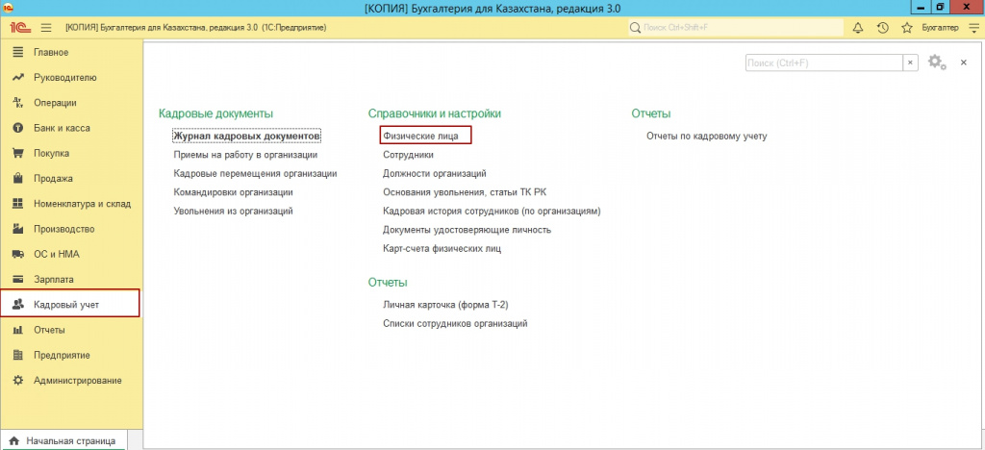Click the Продажа bag icon
The width and height of the screenshot is (985, 450).
tap(18, 178)
